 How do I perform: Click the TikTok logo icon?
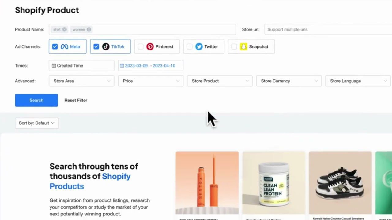click(x=106, y=47)
